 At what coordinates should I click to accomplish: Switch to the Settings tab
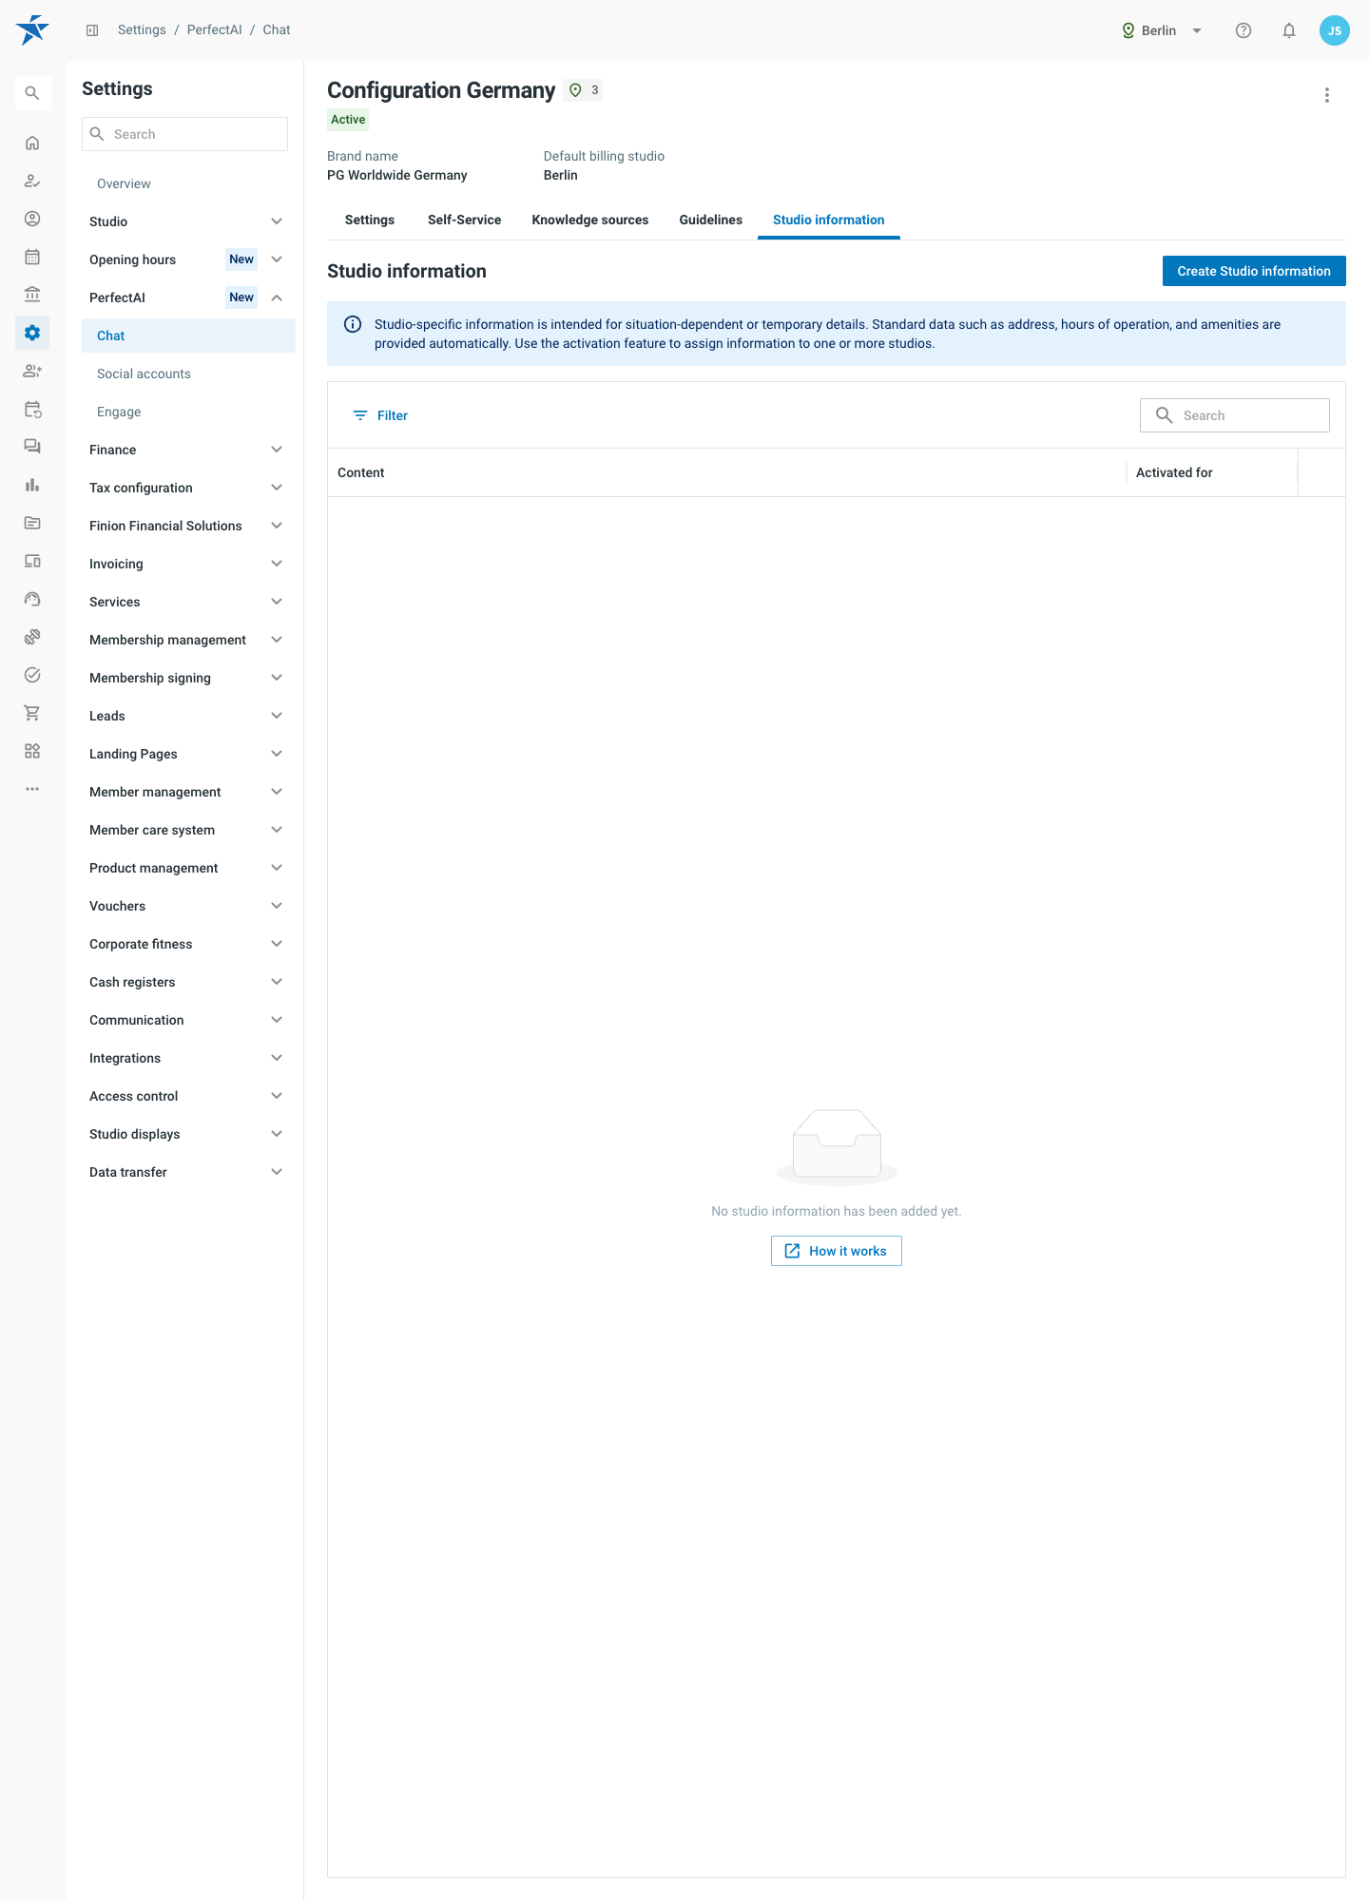370,220
